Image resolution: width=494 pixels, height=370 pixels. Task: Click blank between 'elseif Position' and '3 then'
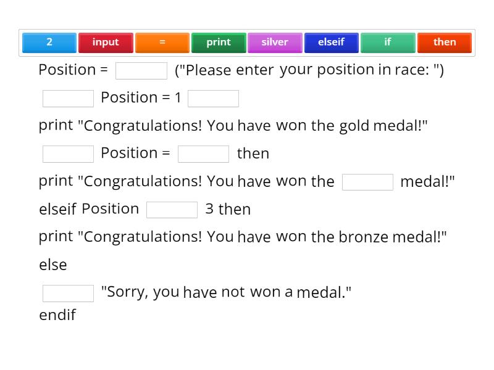[172, 210]
